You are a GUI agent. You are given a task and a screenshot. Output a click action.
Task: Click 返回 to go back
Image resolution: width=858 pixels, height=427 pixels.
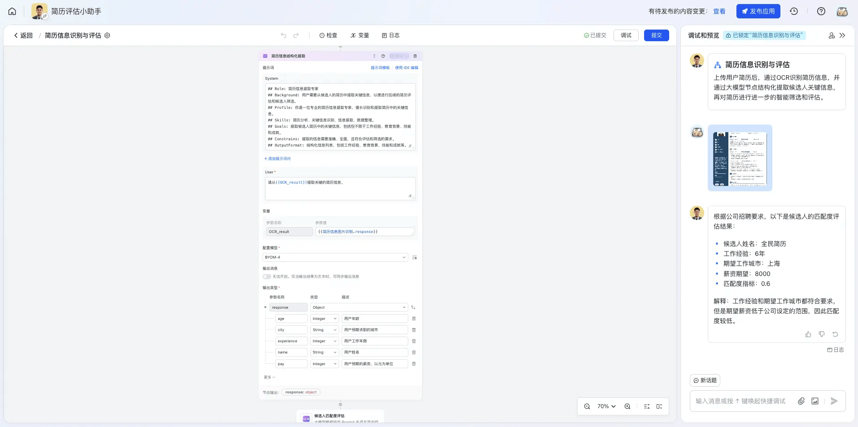point(23,35)
